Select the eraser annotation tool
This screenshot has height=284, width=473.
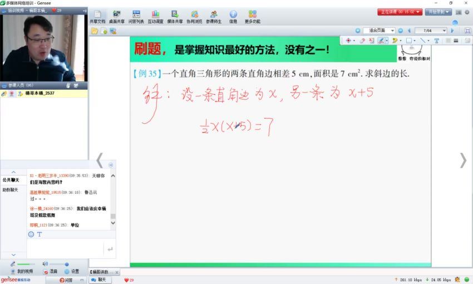click(362, 41)
